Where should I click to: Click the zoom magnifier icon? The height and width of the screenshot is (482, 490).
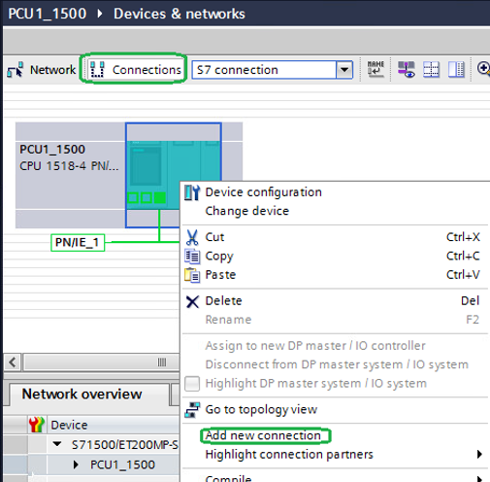pos(484,69)
